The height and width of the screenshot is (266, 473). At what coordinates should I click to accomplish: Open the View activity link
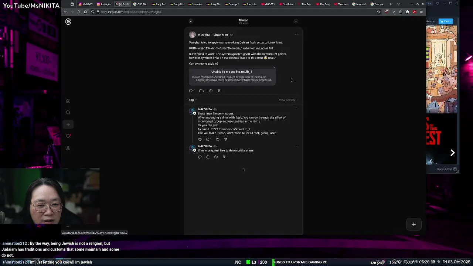288,100
